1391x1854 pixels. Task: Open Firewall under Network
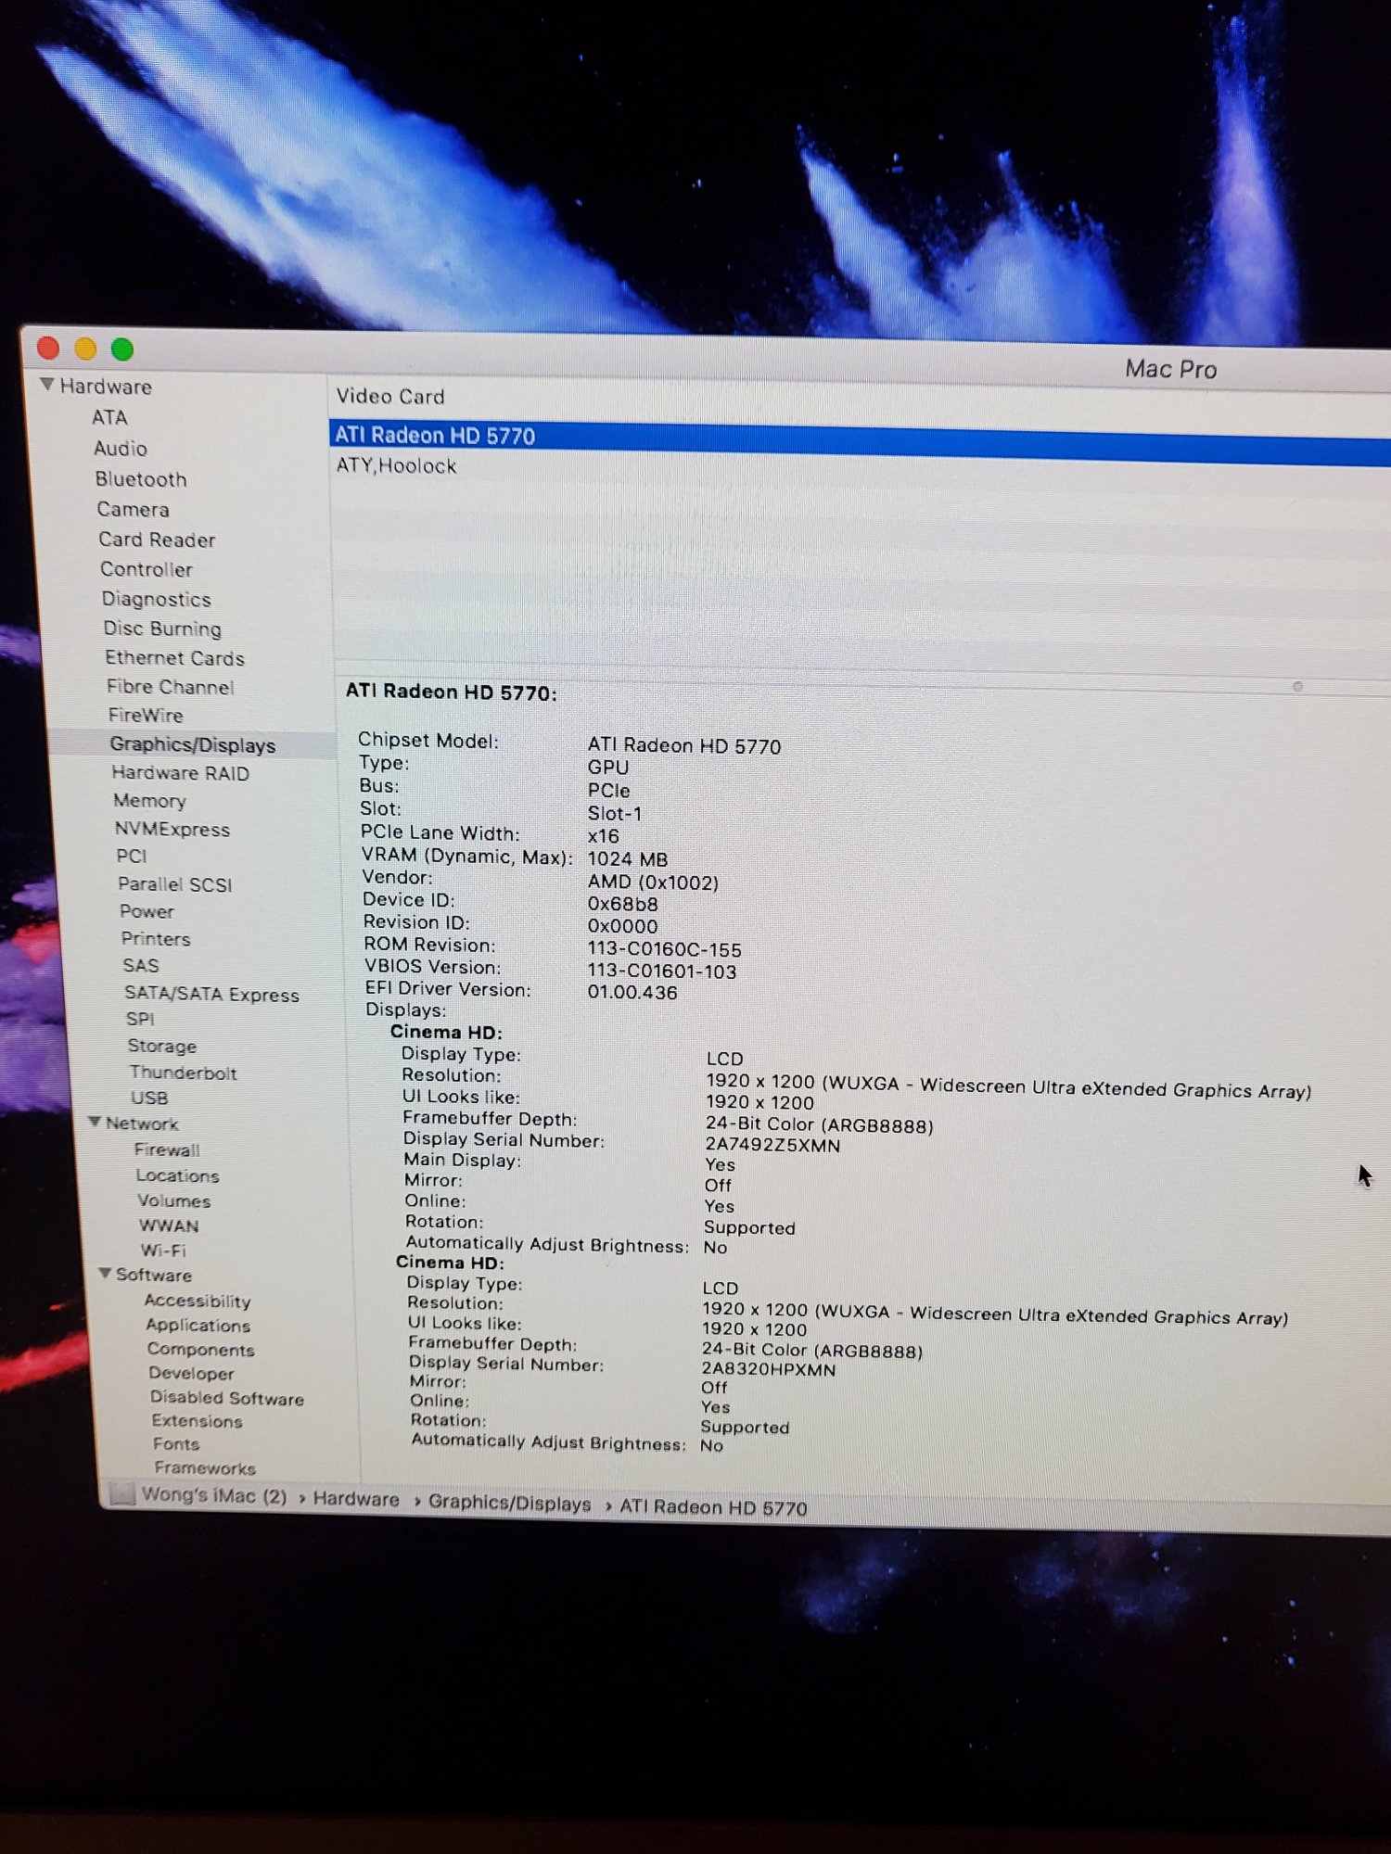click(167, 1149)
